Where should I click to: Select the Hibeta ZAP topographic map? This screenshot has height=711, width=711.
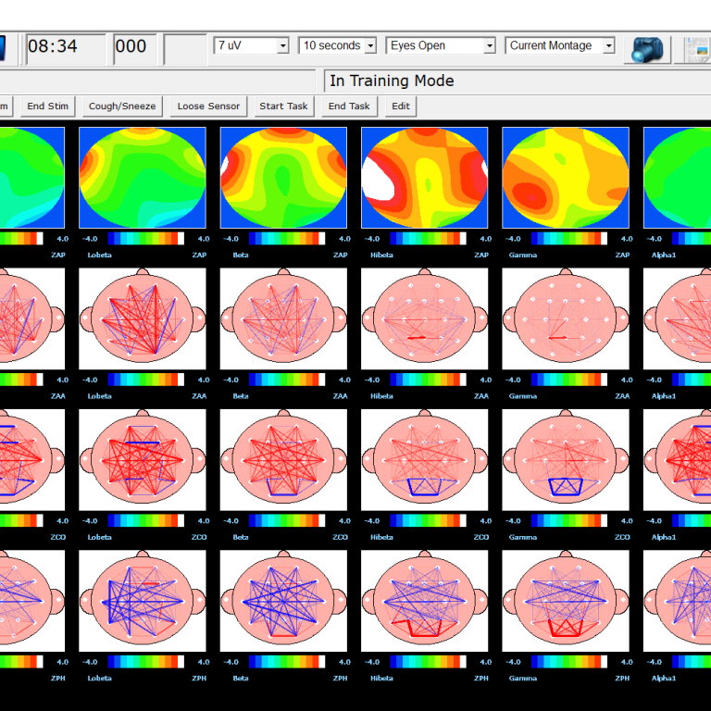[424, 178]
